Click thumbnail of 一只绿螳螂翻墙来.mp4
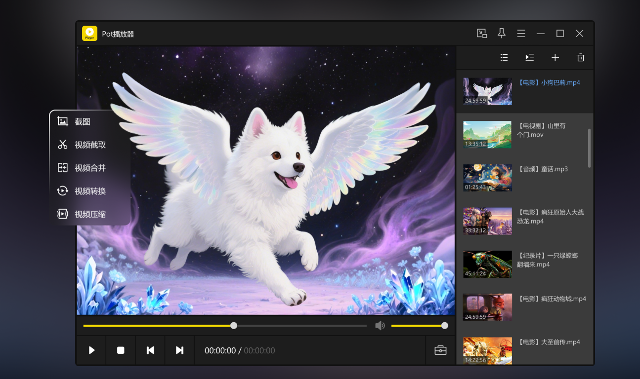640x379 pixels. [x=487, y=265]
